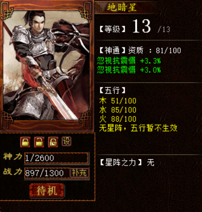Click the timed padlock with clock icon

click(53, 142)
